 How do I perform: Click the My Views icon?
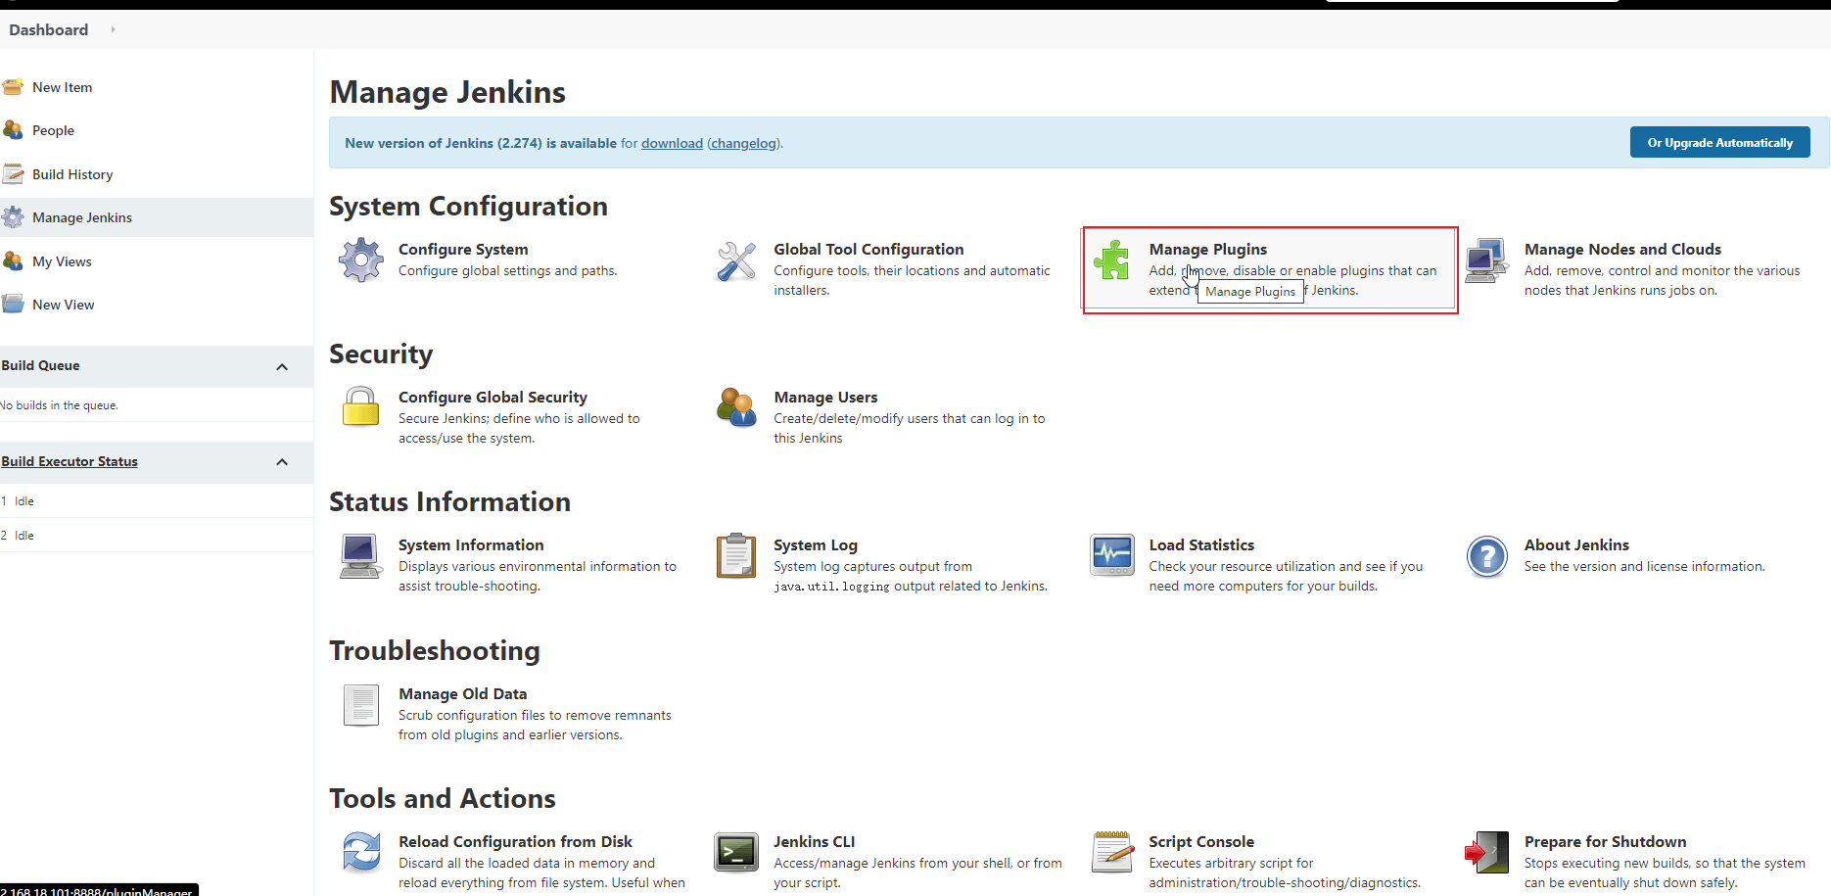pyautogui.click(x=13, y=261)
